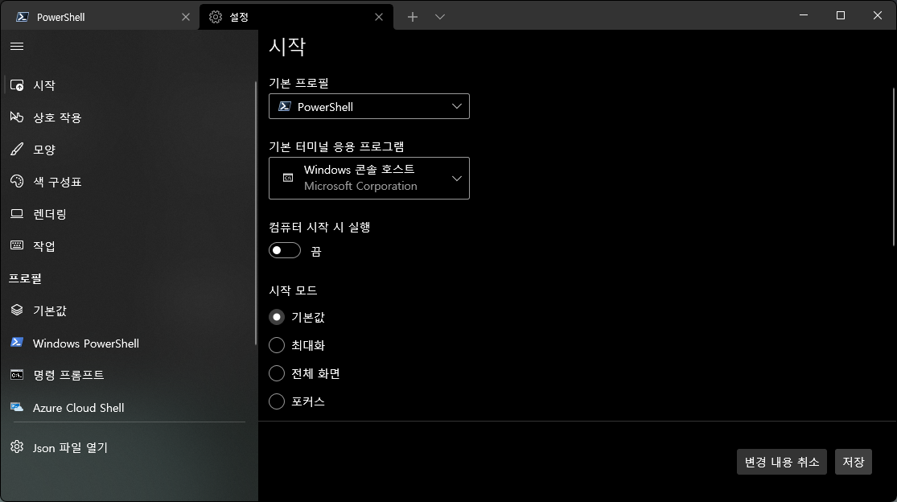Click the gear icon for Json 파일 열기

click(x=17, y=446)
